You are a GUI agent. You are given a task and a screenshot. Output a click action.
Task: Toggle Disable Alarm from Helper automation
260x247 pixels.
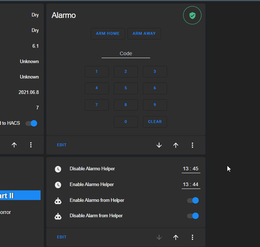click(193, 216)
